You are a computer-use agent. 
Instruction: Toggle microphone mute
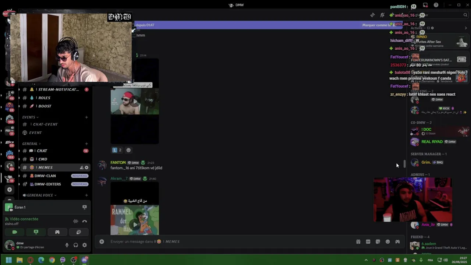click(x=67, y=245)
